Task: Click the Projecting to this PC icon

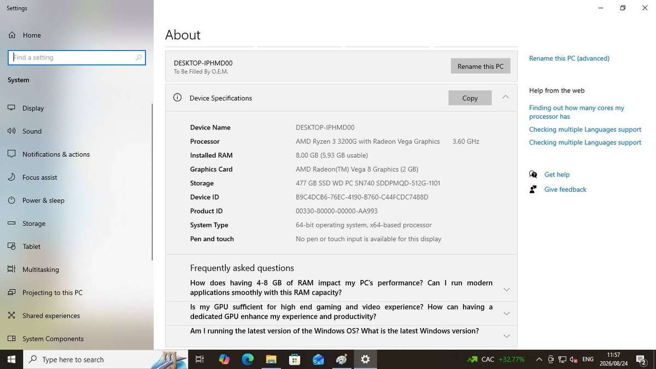Action: pyautogui.click(x=11, y=292)
